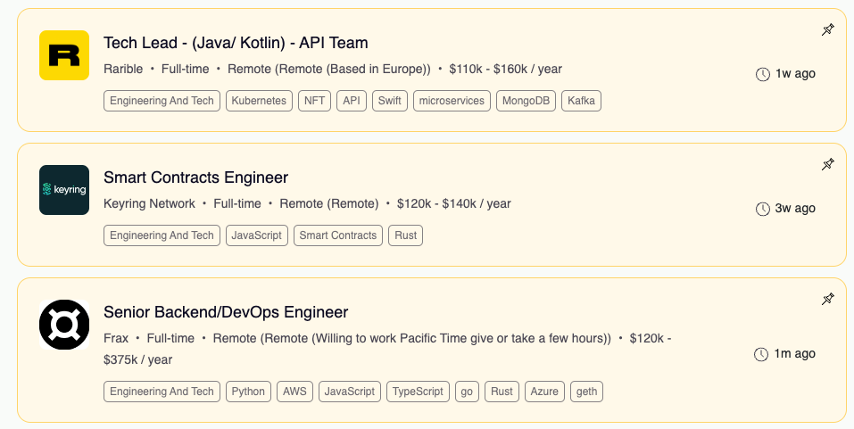Open the Smart Contracts Engineer listing
This screenshot has width=854, height=429.
tap(195, 177)
